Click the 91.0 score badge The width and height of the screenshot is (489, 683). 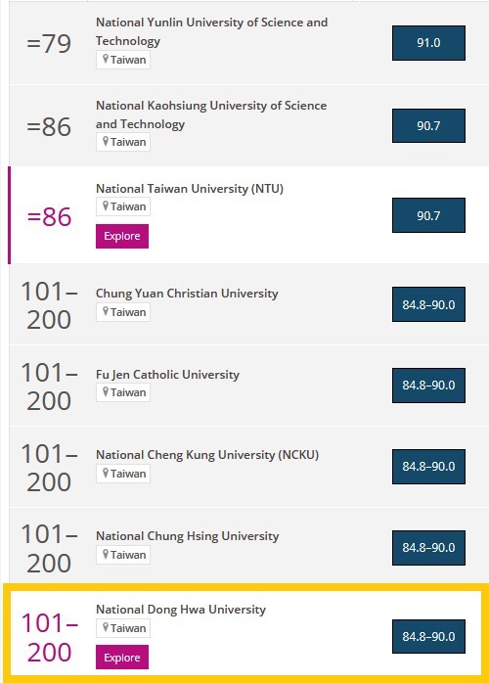(x=428, y=43)
